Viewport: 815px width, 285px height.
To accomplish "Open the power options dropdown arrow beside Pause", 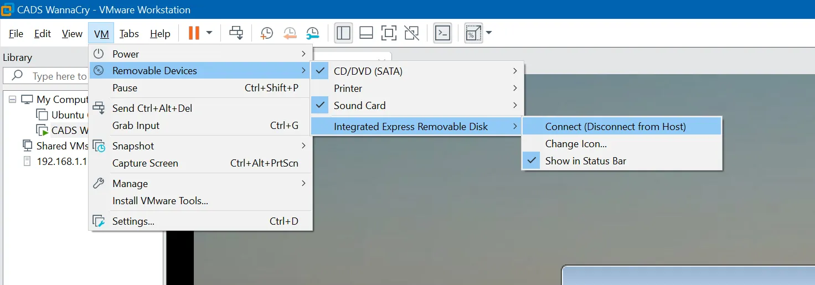I will pyautogui.click(x=209, y=33).
